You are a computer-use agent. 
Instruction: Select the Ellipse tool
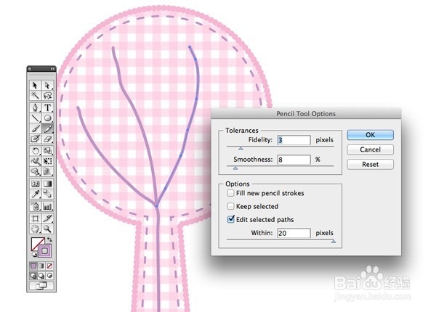(47, 118)
